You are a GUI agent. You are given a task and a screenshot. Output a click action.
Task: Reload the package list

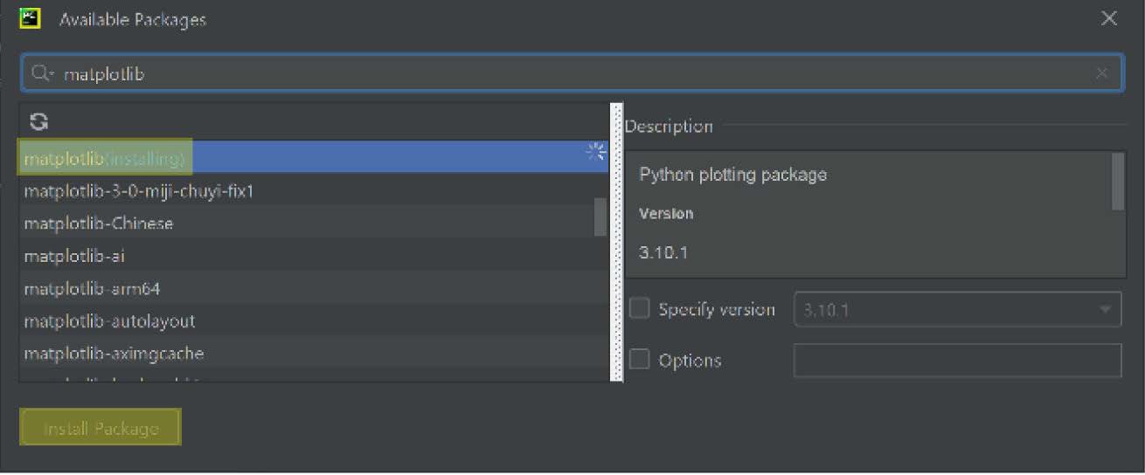[38, 122]
